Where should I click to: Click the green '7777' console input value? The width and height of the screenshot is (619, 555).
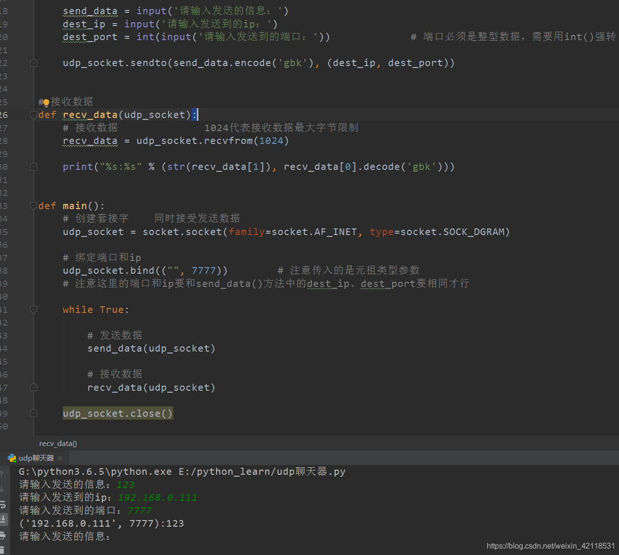click(140, 511)
